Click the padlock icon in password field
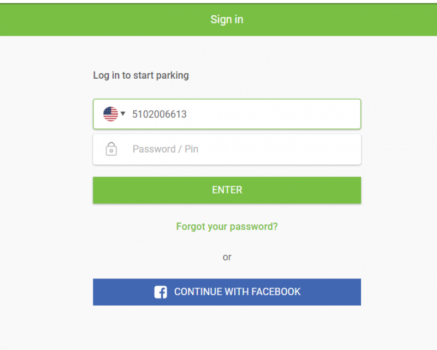Screen dimensions: 437x350 click(x=111, y=149)
